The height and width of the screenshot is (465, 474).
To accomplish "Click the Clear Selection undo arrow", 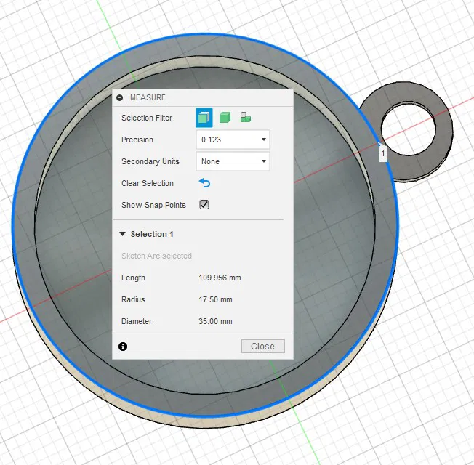I will [205, 183].
